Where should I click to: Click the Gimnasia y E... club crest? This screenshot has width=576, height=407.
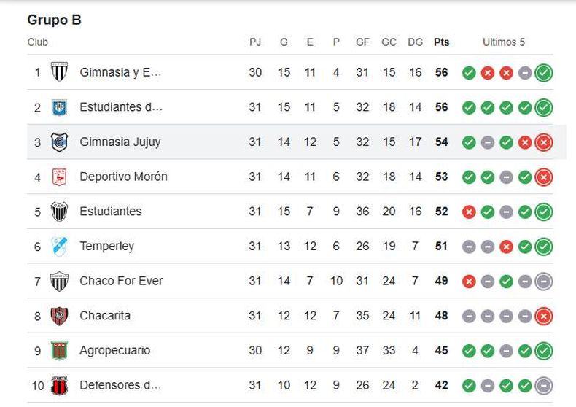click(x=59, y=72)
